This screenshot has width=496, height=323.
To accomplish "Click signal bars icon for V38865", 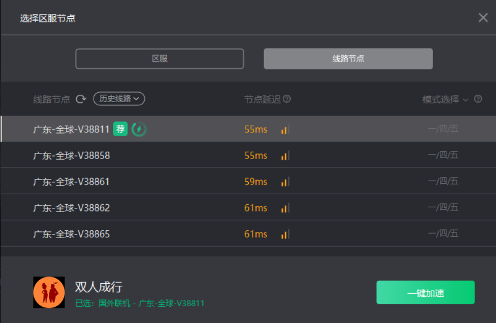I will pos(285,234).
